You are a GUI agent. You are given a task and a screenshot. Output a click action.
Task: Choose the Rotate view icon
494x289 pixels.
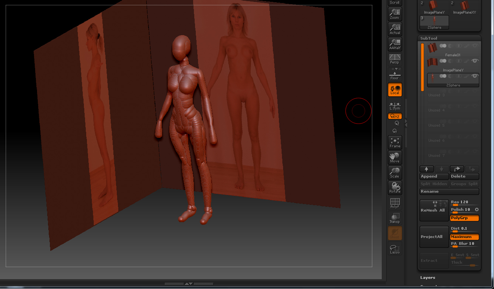click(395, 187)
